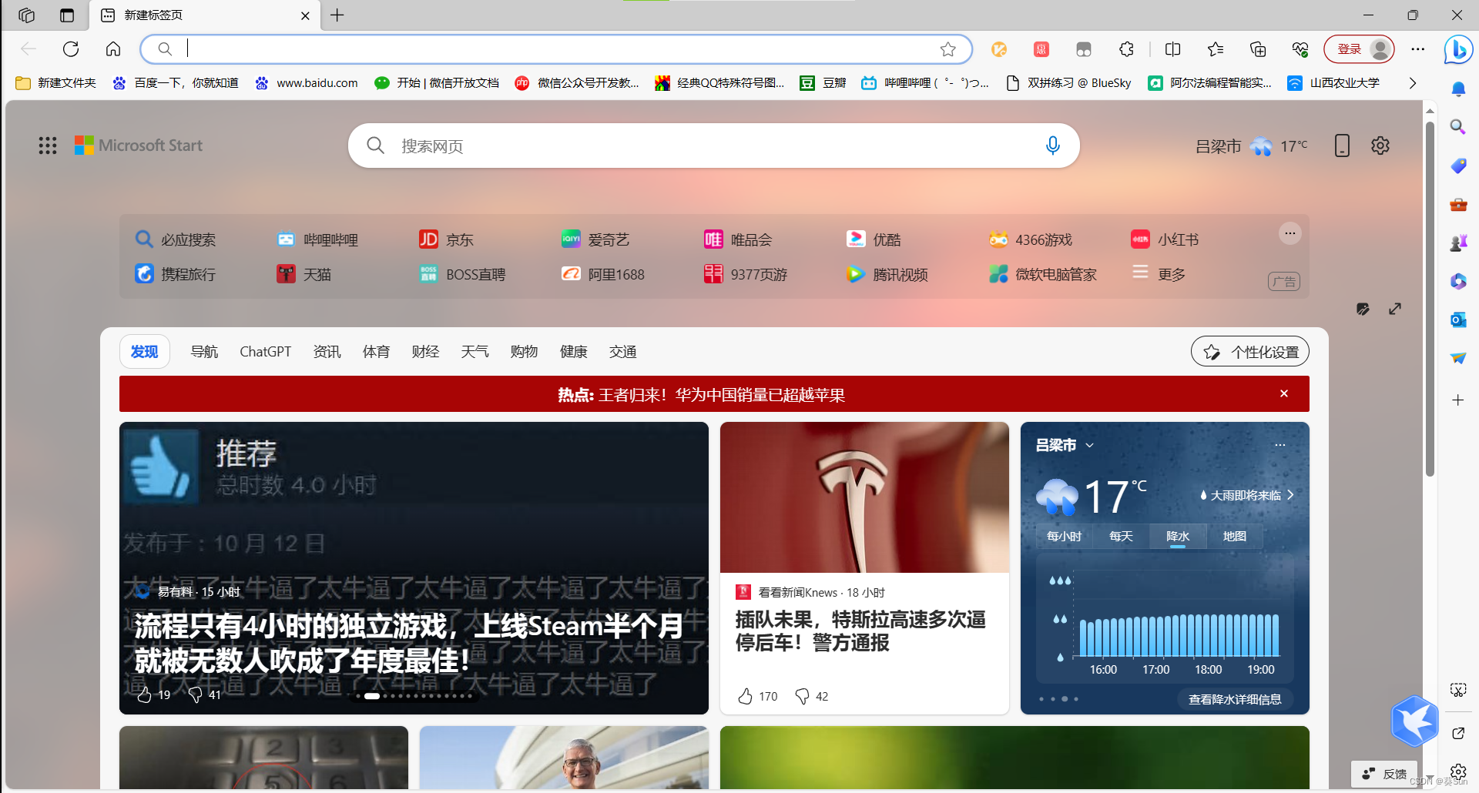Open a new browser tab with plus
Screen dimensions: 1479x793
pos(337,15)
